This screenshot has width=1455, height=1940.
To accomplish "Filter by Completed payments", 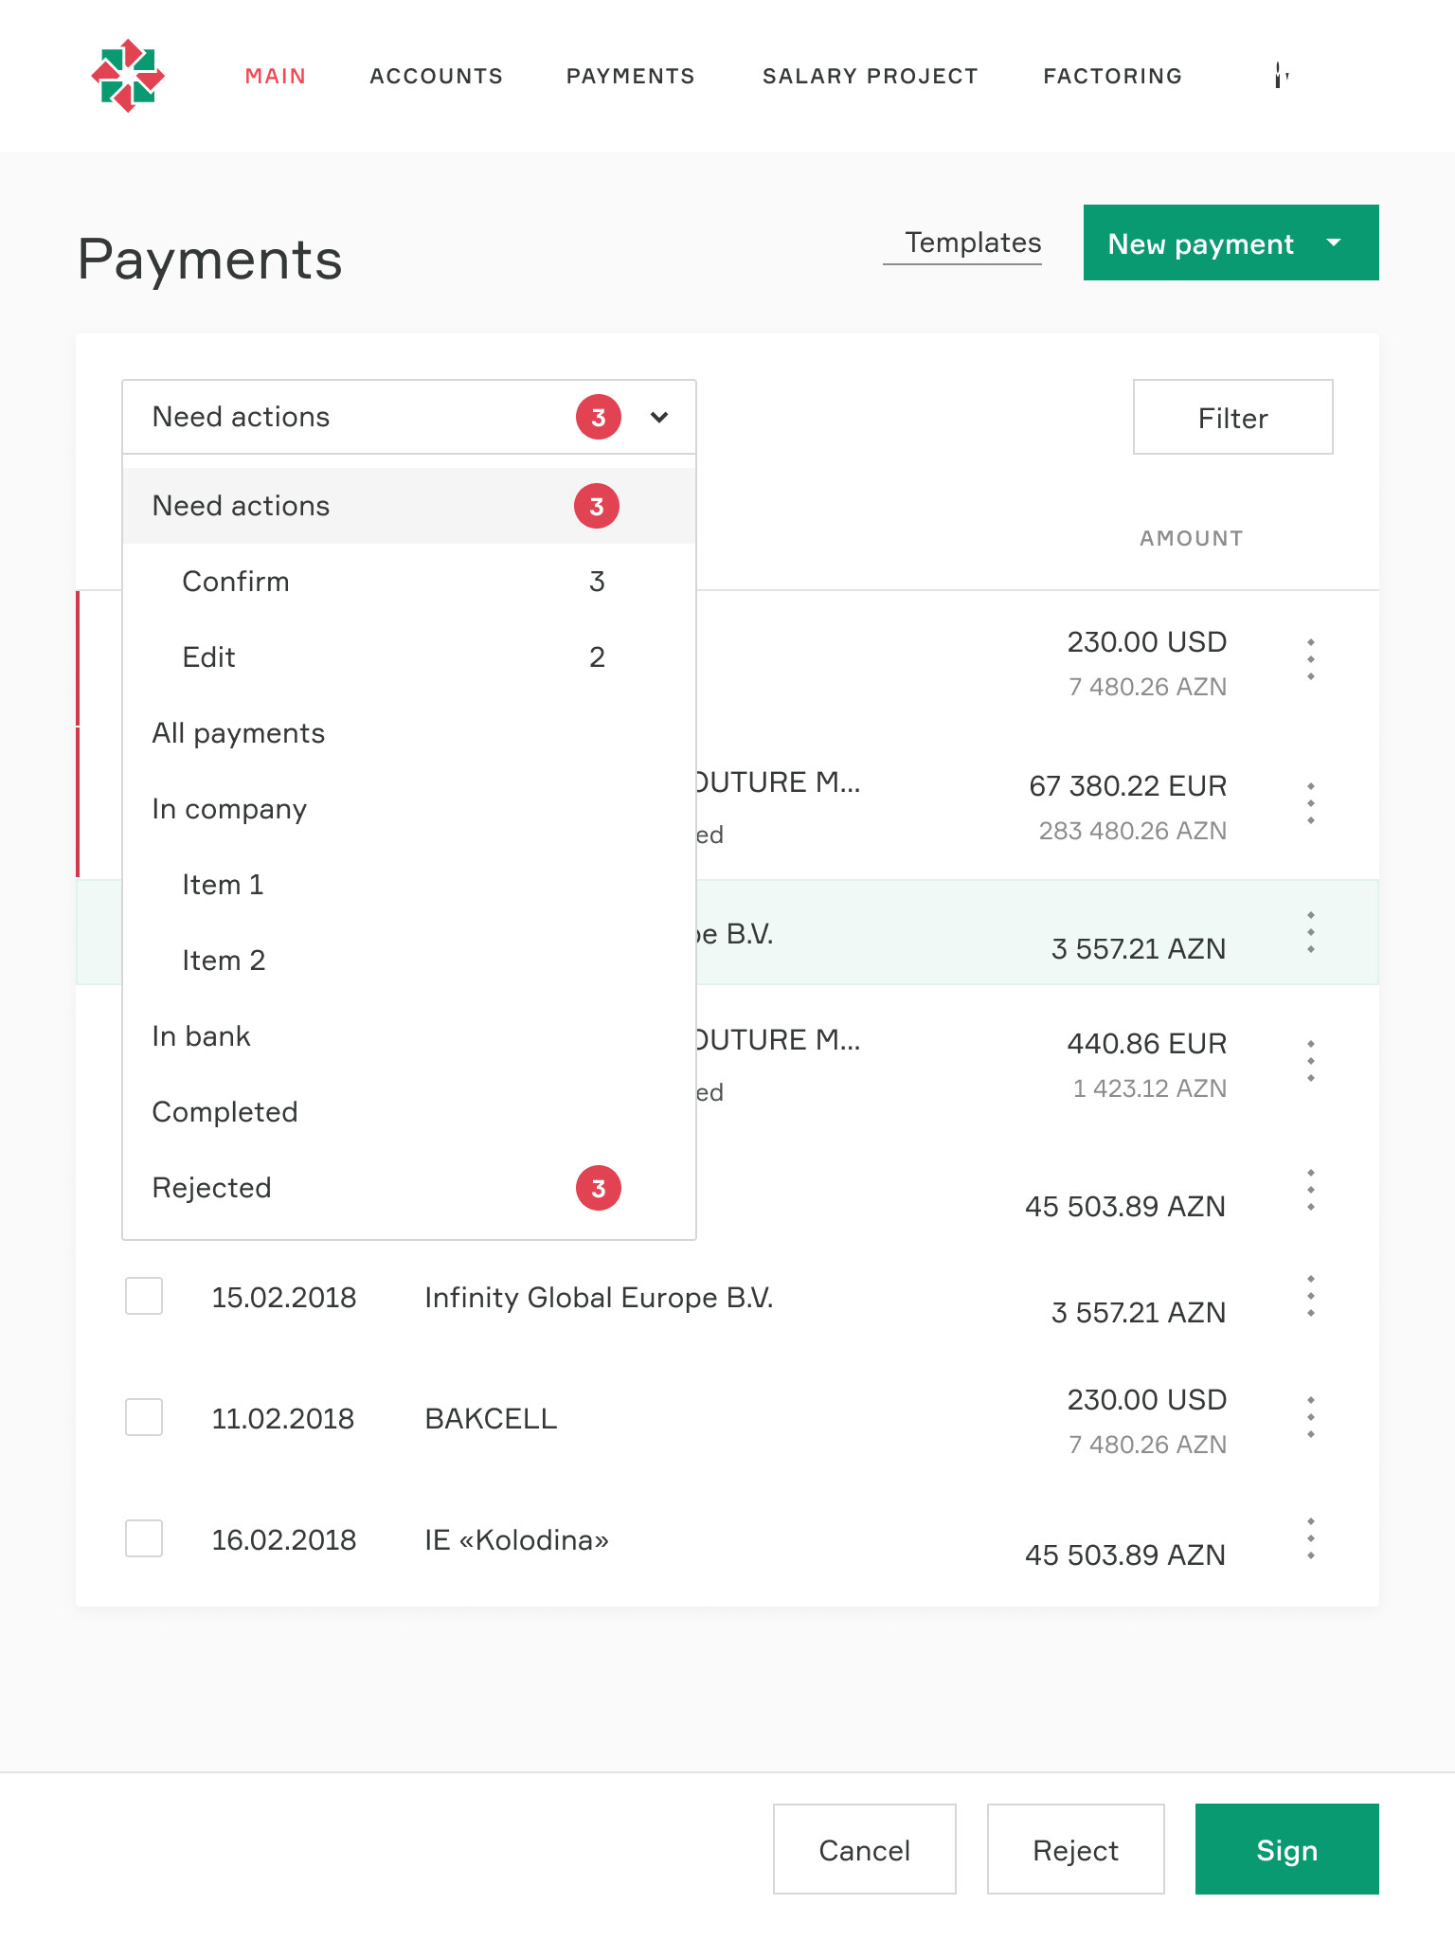I will [x=409, y=1112].
